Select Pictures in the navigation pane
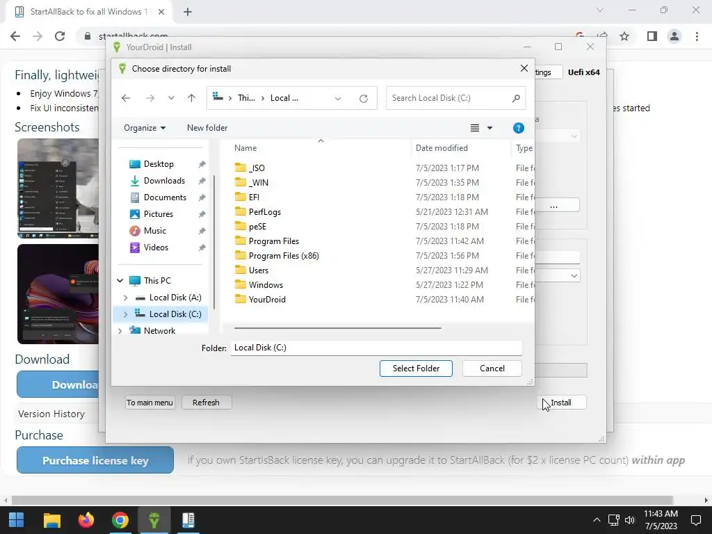Image resolution: width=712 pixels, height=534 pixels. click(158, 214)
